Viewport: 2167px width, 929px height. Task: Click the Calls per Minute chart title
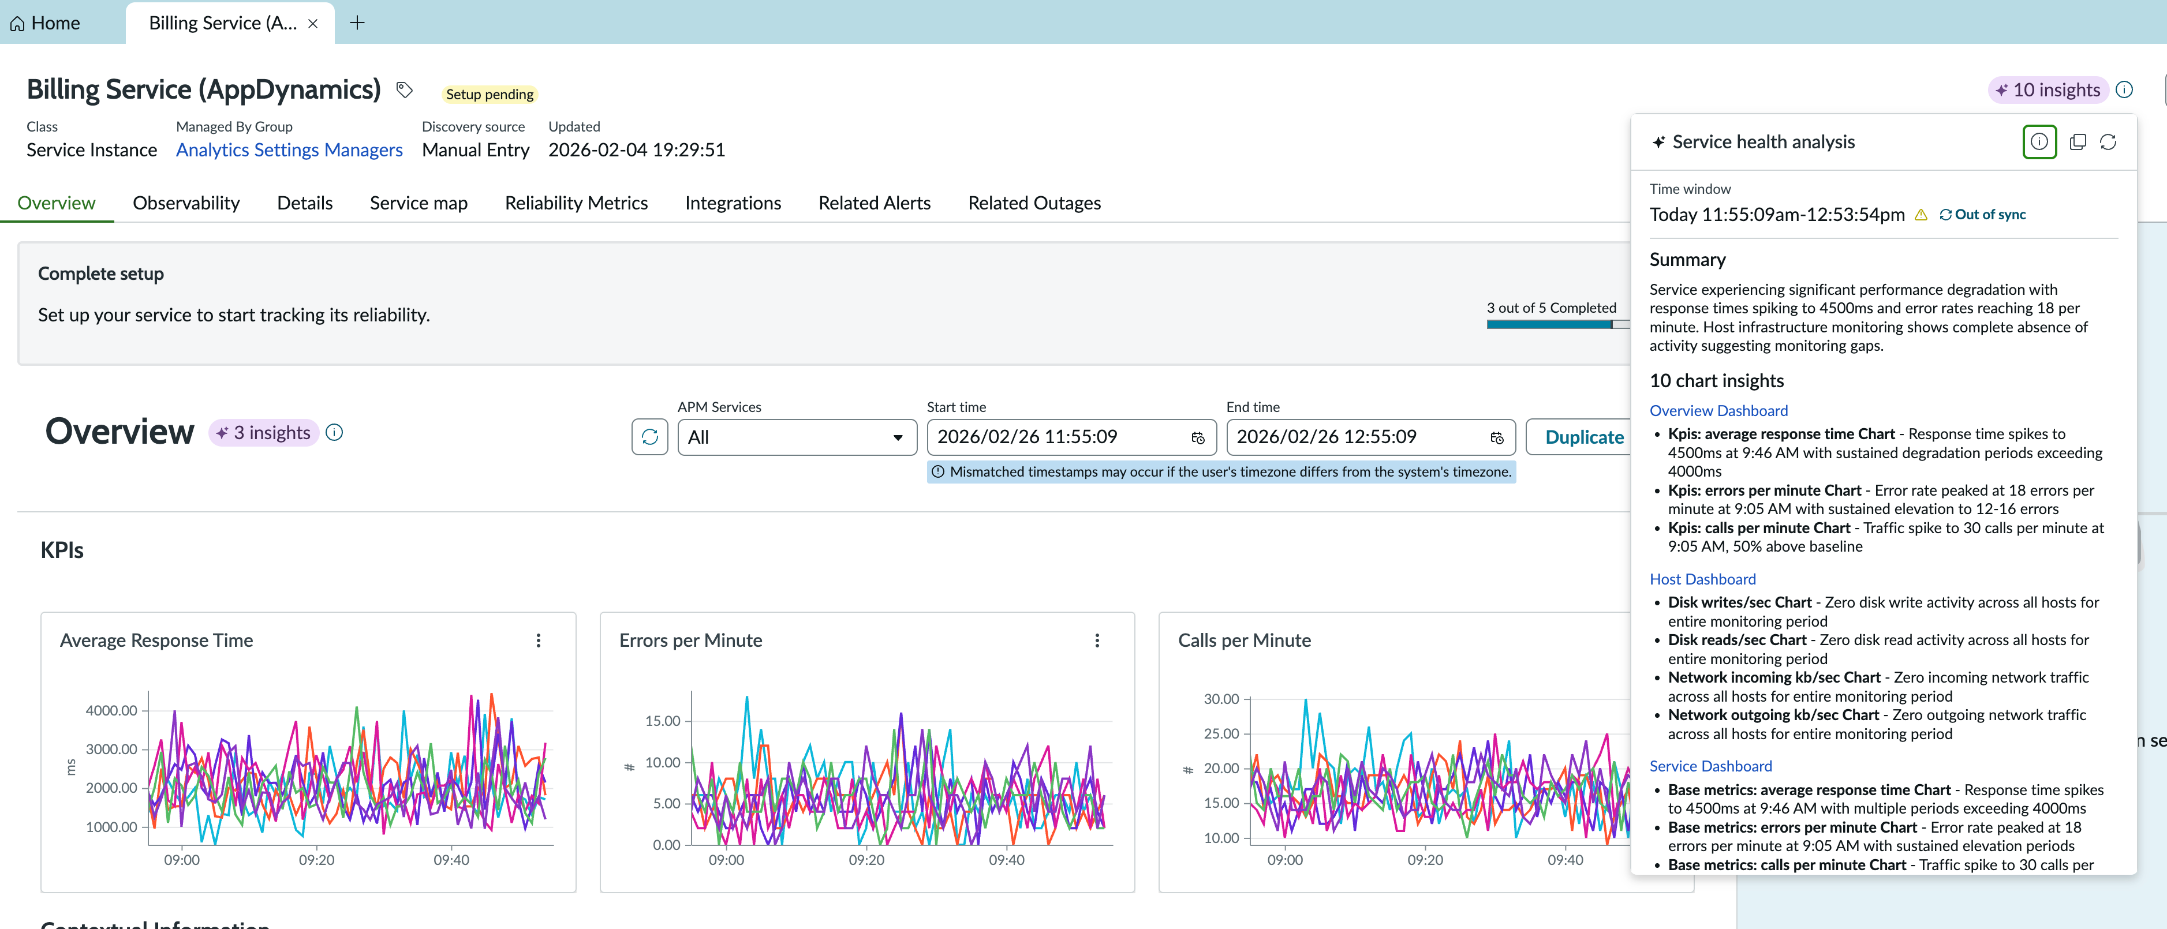point(1244,640)
